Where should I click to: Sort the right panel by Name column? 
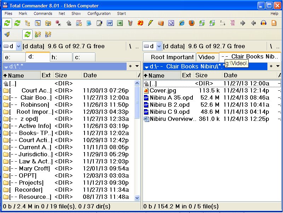[x=162, y=75]
